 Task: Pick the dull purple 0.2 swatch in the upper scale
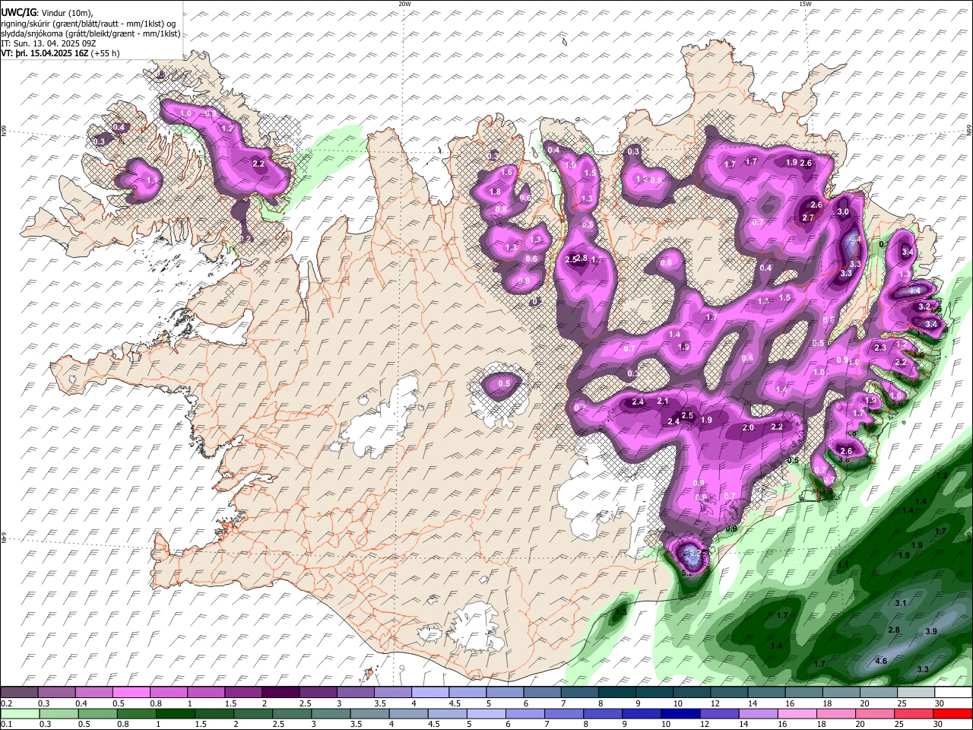click(x=19, y=693)
